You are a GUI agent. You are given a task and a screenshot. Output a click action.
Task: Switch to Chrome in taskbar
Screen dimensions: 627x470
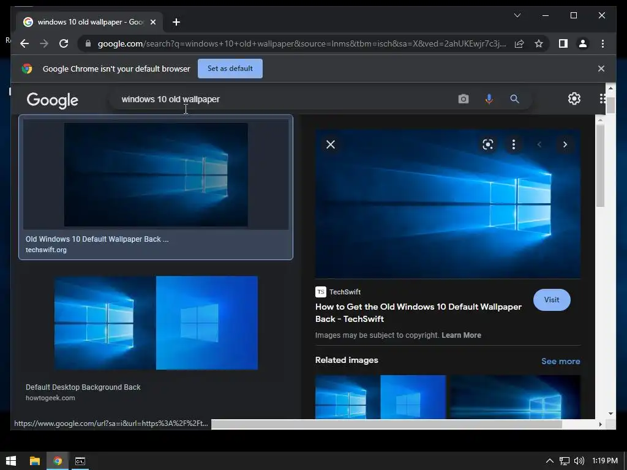point(58,461)
